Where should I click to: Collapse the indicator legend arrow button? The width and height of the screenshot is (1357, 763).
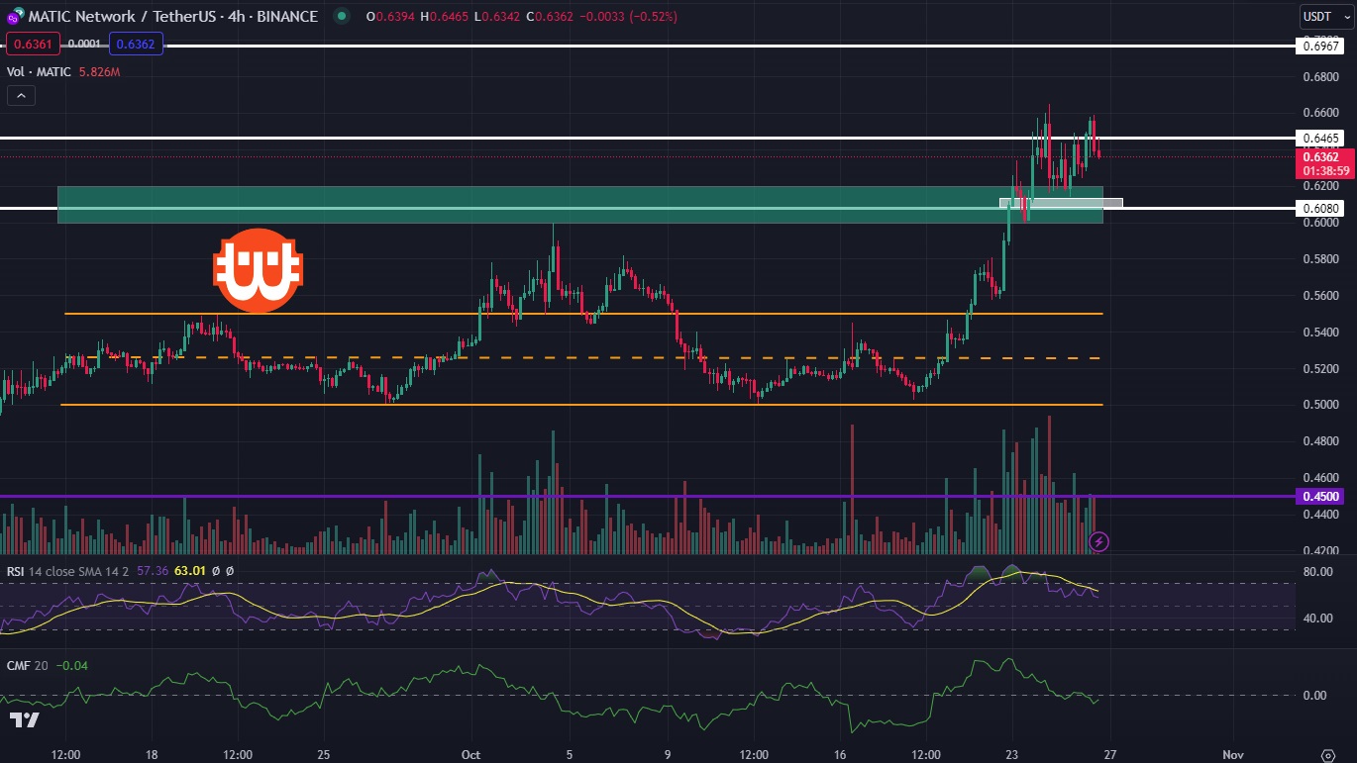[x=21, y=95]
